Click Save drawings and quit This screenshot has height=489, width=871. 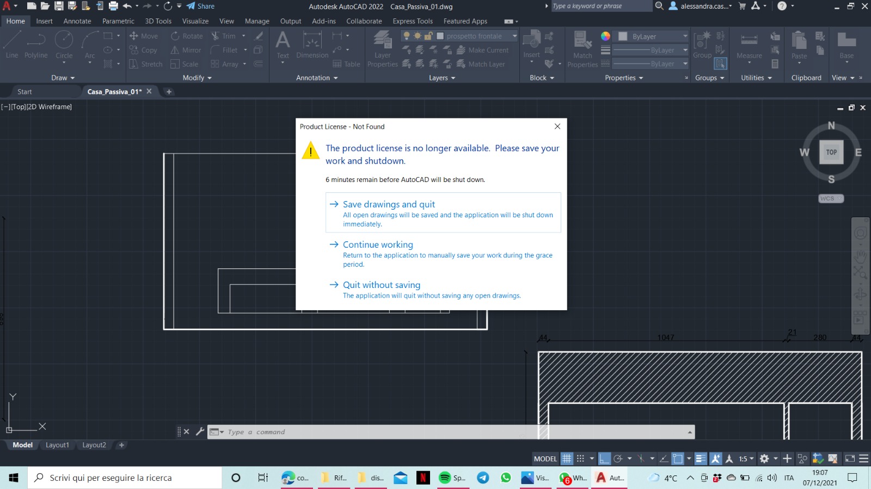[388, 204]
